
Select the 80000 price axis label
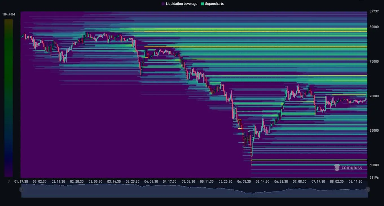pyautogui.click(x=374, y=27)
